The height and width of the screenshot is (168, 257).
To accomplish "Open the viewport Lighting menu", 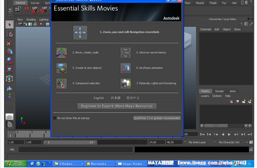I will click(x=44, y=20).
